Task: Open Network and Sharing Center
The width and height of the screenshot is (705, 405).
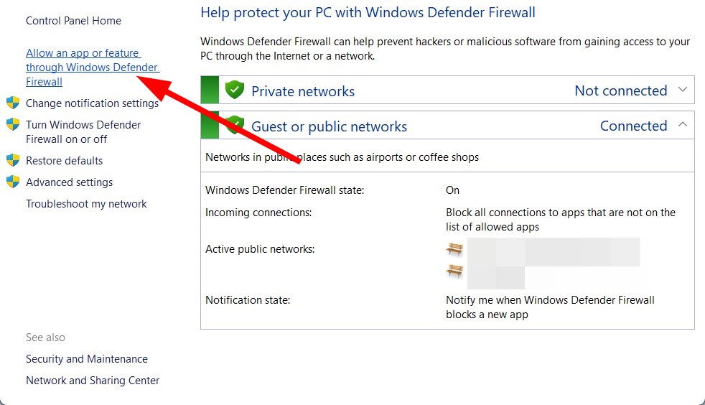Action: click(x=93, y=381)
